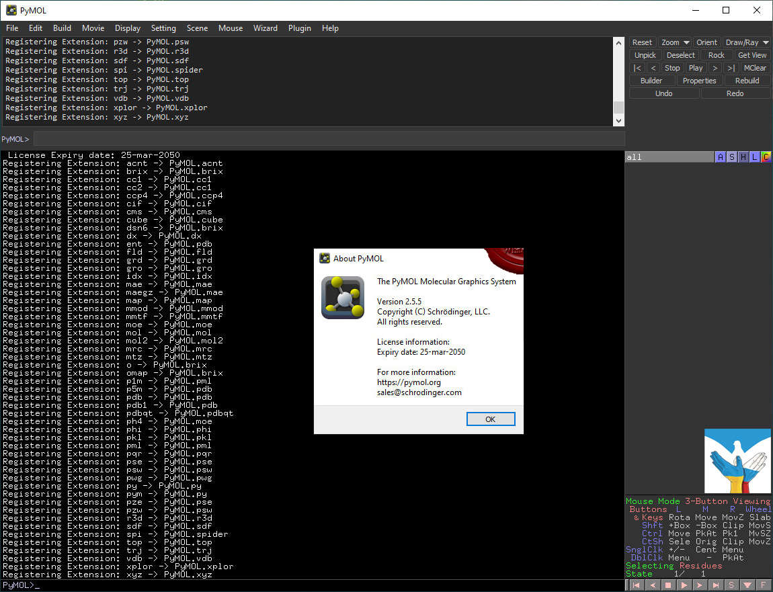
Task: Open the Properties button
Action: pos(699,81)
